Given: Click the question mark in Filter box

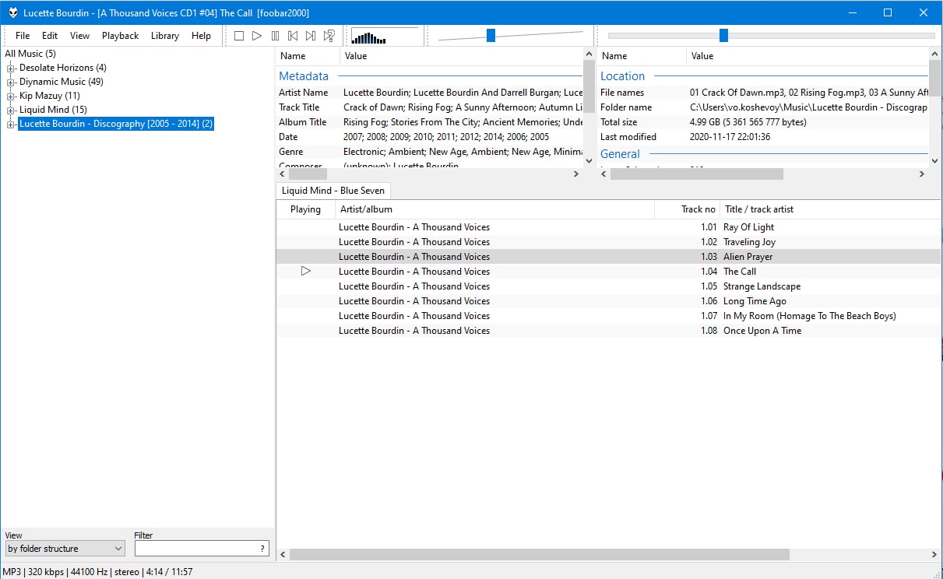Looking at the screenshot, I should coord(262,549).
